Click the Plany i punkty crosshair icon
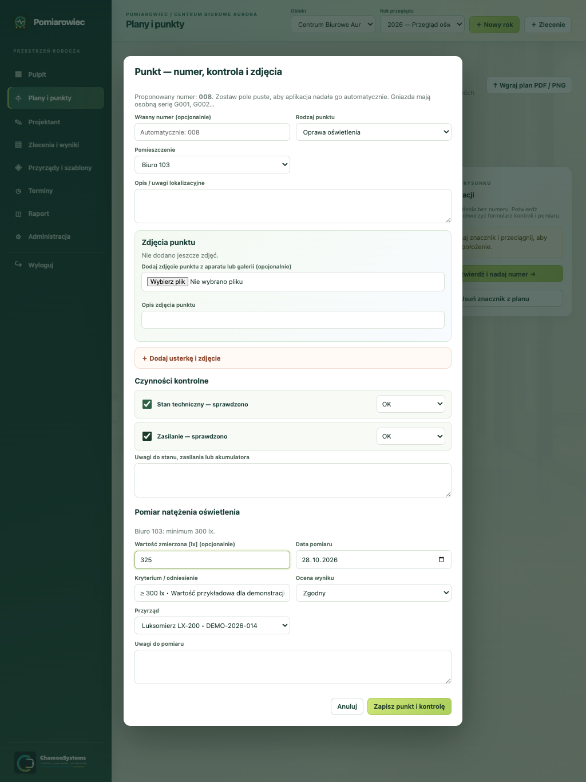 pyautogui.click(x=18, y=98)
